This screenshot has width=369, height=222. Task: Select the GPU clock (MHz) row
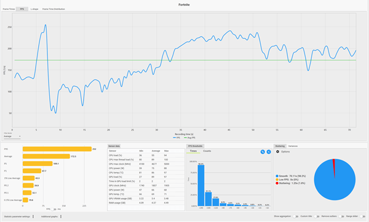coord(146,186)
